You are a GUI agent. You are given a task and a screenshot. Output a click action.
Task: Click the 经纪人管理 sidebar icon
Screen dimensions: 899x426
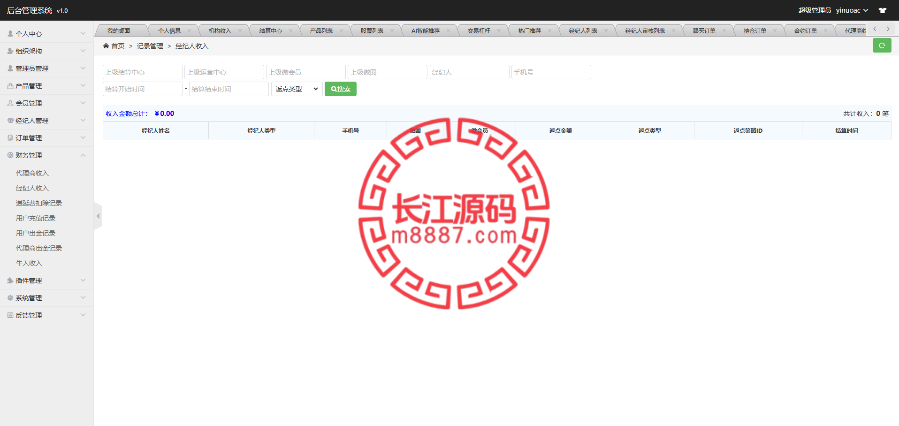coord(10,121)
